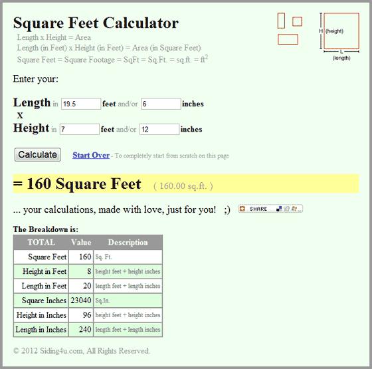The height and width of the screenshot is (369, 372).
Task: Click the SHARE button text
Action: tap(258, 209)
